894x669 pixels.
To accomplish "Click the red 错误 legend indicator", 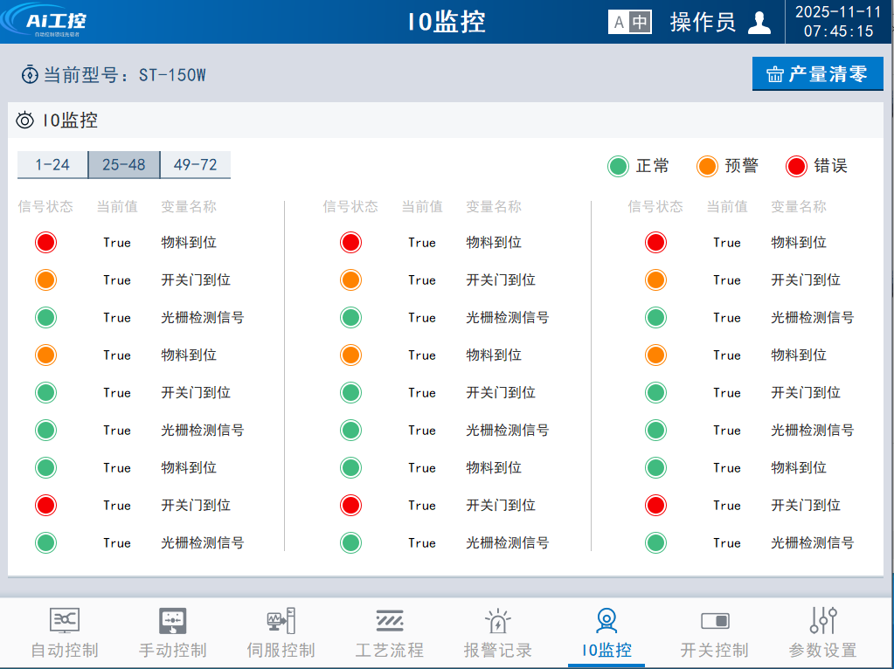I will coord(796,166).
